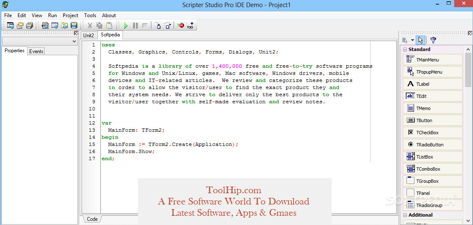This screenshot has height=225, width=473.
Task: Click the "uses" keyword on line 1
Action: [108, 45]
